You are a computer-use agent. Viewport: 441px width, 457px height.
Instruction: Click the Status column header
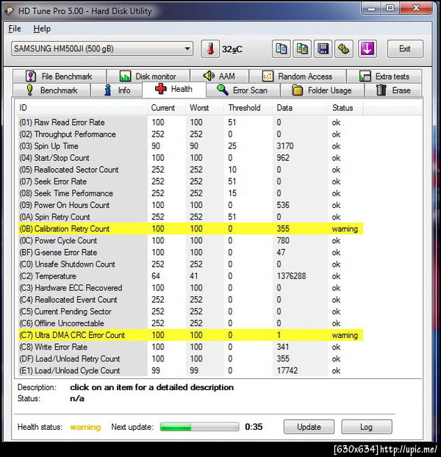coord(345,108)
